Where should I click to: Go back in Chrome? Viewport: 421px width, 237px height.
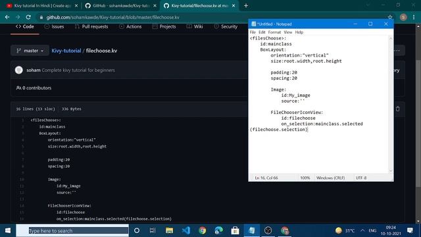[x=7, y=17]
